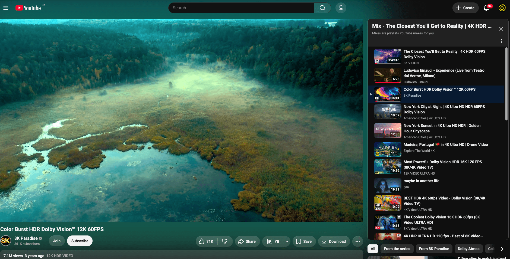Image resolution: width=510 pixels, height=259 pixels.
Task: Select the Dolby Atmos filter chip
Action: click(468, 249)
